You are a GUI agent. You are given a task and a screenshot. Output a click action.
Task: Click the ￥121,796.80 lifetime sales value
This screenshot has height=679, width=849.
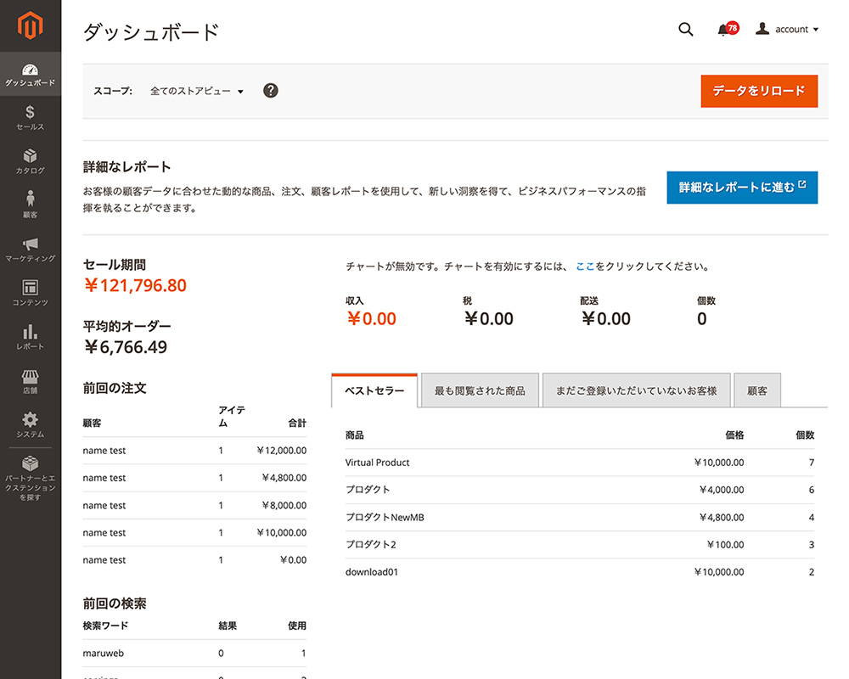[135, 285]
